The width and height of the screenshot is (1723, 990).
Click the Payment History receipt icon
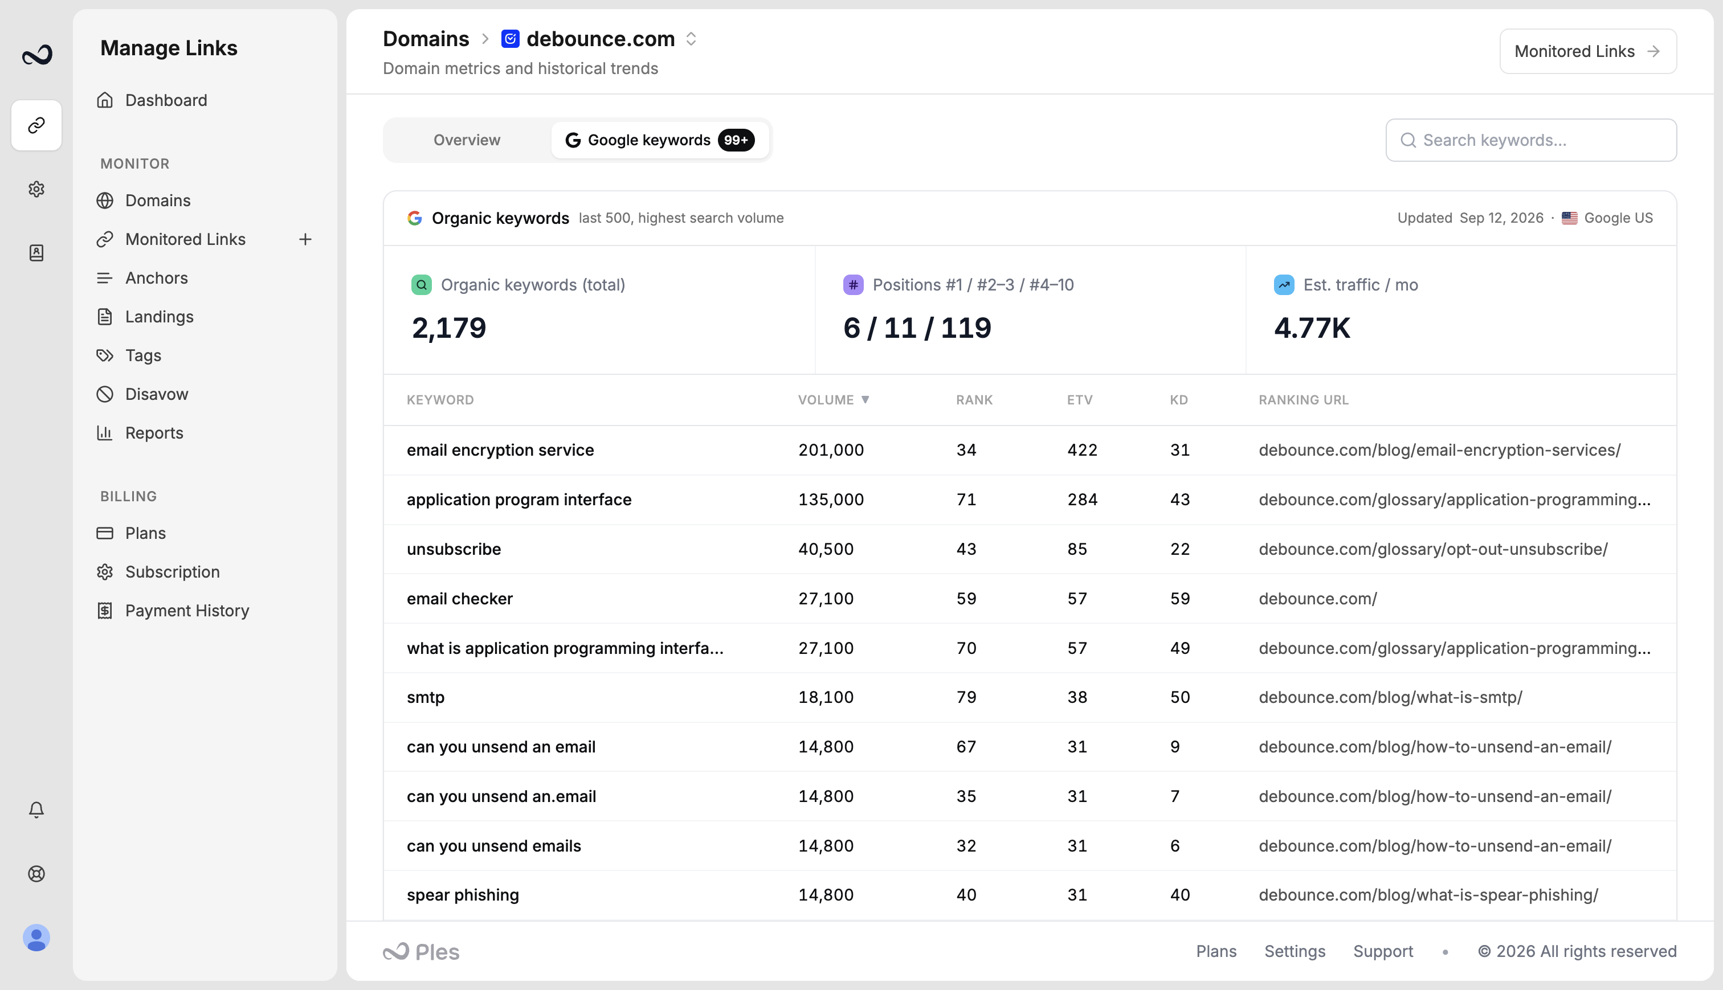coord(105,611)
